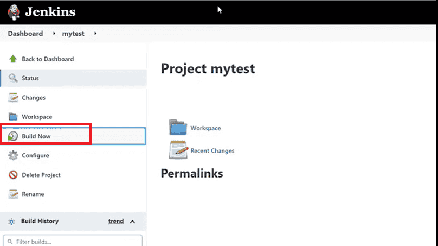Click the Build History sun icon
Screen dimensions: 438x246
click(12, 222)
